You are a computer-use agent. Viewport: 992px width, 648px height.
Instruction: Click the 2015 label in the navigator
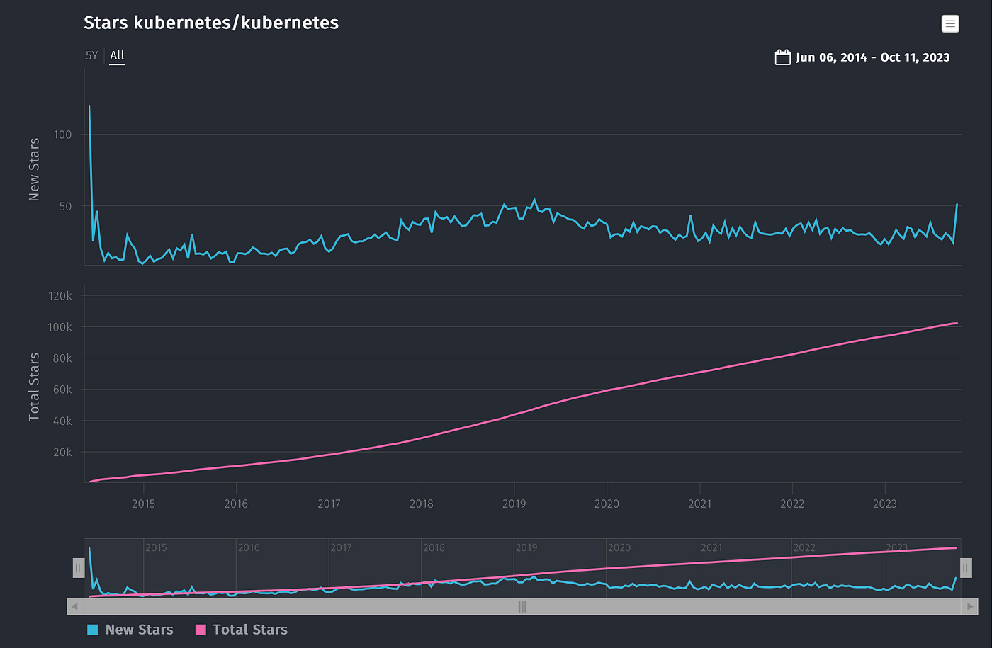coord(156,547)
